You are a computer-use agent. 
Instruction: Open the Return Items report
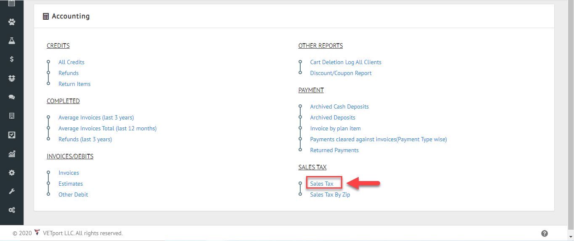coord(74,84)
